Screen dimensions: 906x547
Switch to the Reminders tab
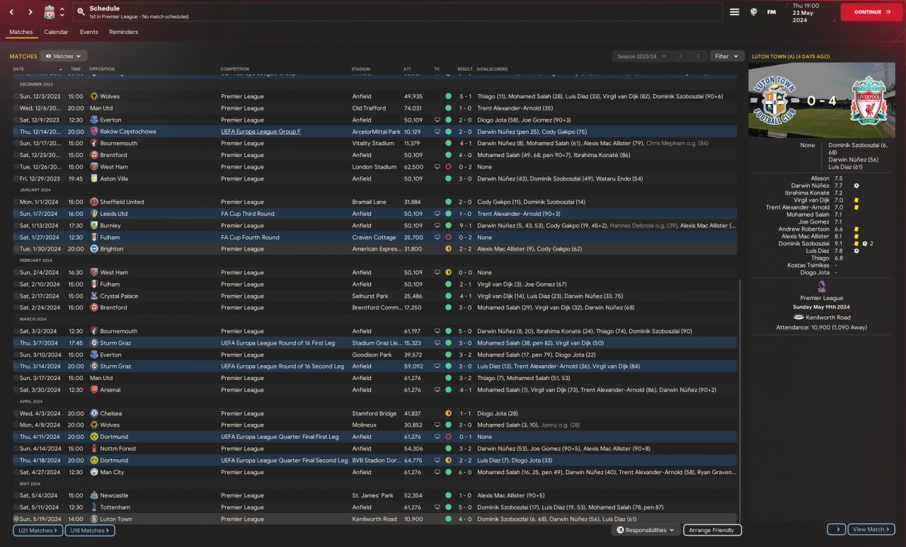pos(124,32)
